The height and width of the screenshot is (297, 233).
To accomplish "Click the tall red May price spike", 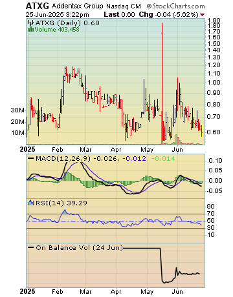I will (x=162, y=82).
